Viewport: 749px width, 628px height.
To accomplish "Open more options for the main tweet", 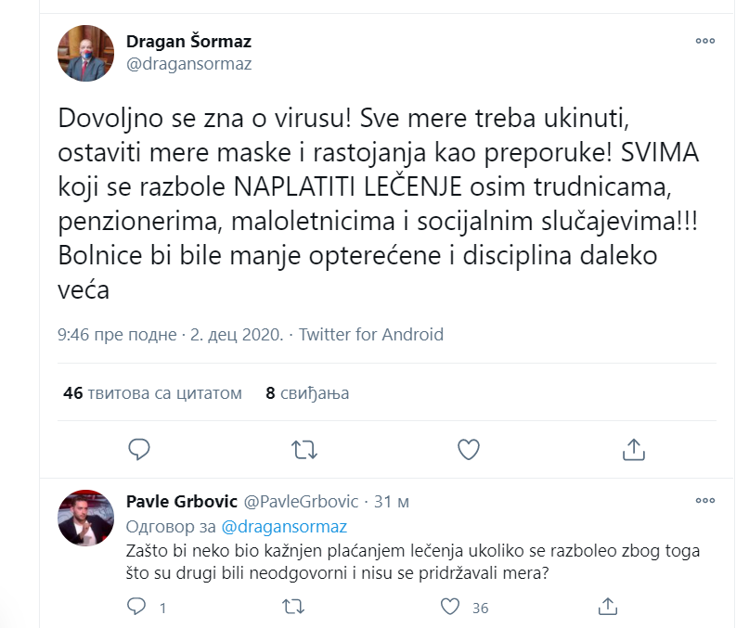I will point(705,41).
